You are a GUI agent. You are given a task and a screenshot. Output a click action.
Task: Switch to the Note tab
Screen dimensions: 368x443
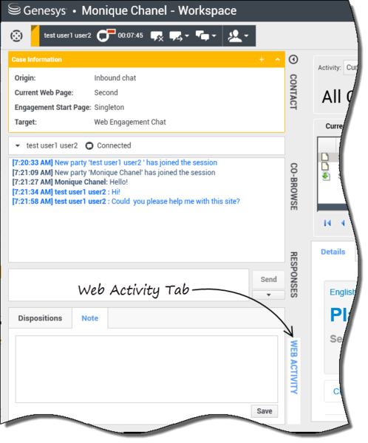pyautogui.click(x=90, y=318)
